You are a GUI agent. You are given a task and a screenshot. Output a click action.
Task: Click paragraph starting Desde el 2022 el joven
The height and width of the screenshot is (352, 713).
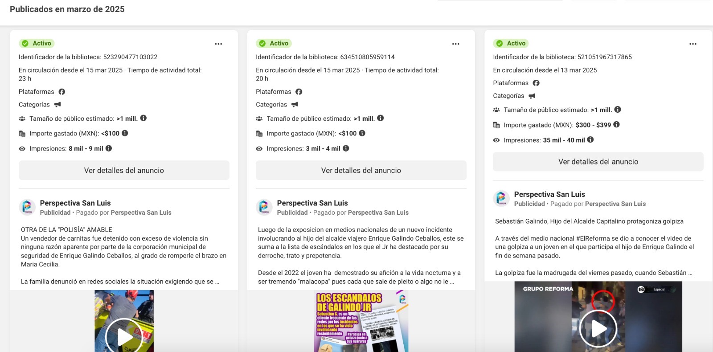[359, 277]
